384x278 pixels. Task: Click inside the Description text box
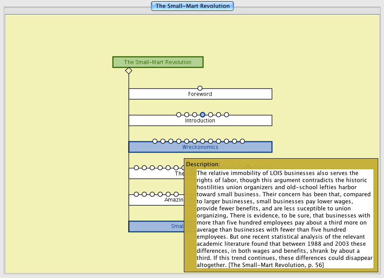click(285, 219)
